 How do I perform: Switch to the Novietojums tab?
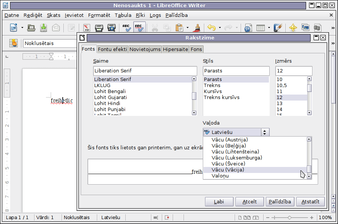pyautogui.click(x=145, y=49)
